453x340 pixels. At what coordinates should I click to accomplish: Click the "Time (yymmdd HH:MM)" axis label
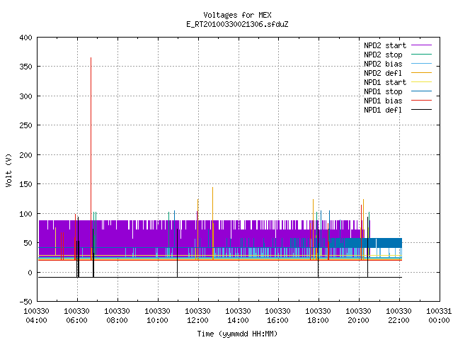(x=237, y=334)
